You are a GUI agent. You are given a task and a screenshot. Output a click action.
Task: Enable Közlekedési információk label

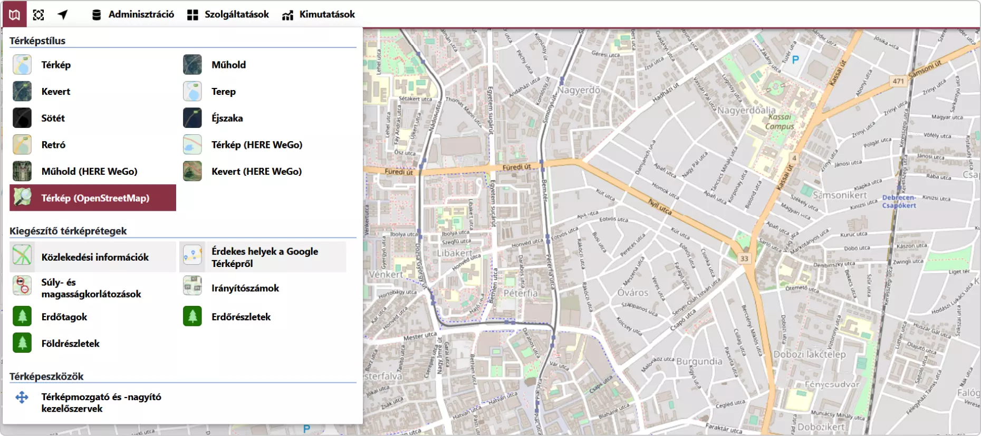pos(95,257)
